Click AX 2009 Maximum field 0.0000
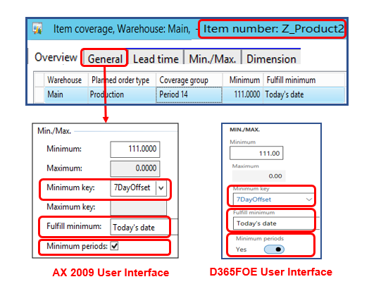This screenshot has width=369, height=284. pos(135,168)
